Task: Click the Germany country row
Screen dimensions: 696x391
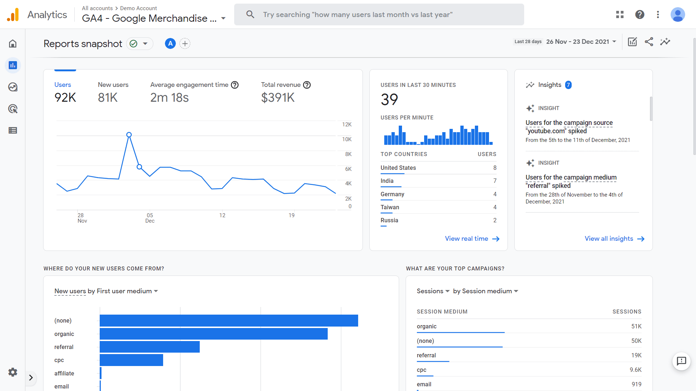Action: (438, 194)
